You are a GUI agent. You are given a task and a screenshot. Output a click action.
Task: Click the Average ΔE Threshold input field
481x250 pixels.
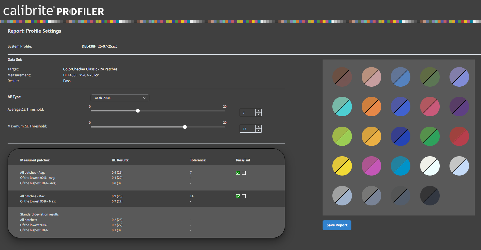coord(248,112)
